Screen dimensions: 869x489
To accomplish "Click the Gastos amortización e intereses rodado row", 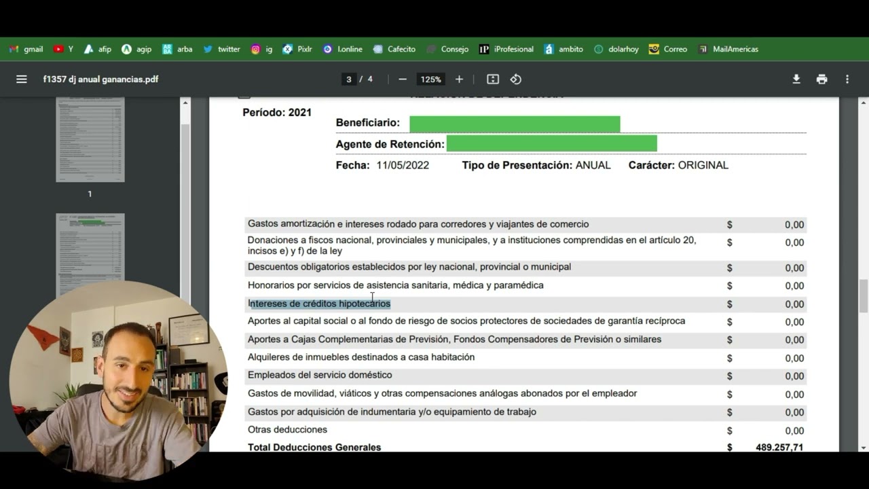I will pyautogui.click(x=525, y=225).
